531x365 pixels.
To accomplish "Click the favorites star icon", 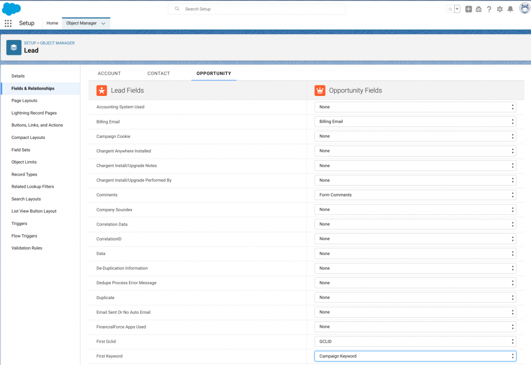I will coord(450,9).
